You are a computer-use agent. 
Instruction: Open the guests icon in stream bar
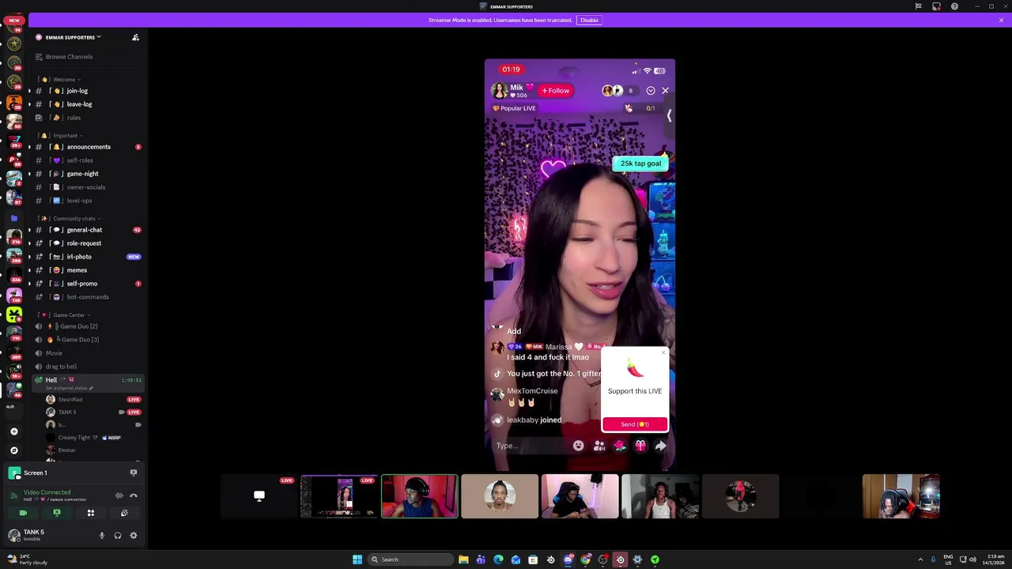pos(599,446)
